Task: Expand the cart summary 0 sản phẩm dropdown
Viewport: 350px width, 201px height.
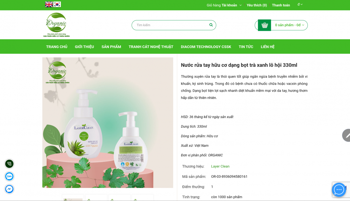Action: click(289, 25)
